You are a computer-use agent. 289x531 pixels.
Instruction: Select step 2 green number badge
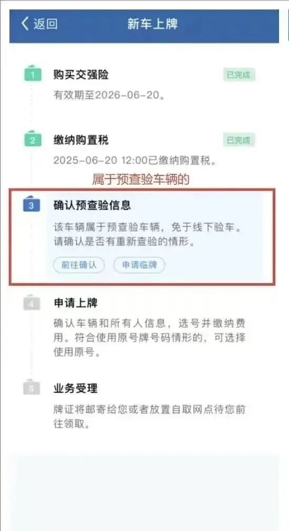click(33, 140)
